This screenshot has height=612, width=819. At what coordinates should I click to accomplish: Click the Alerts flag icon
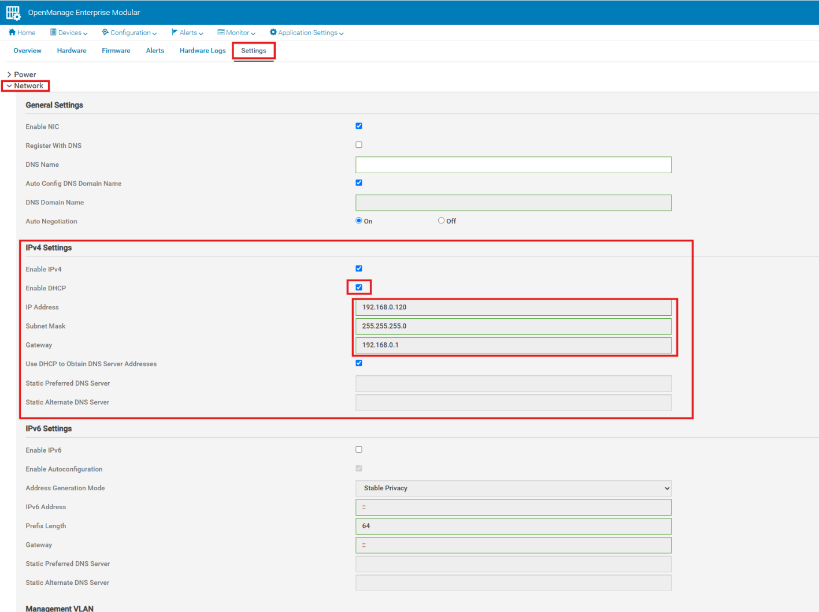click(x=175, y=32)
